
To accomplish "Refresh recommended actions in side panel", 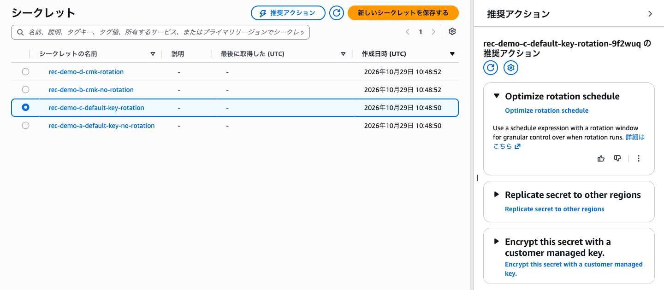I will pos(491,68).
